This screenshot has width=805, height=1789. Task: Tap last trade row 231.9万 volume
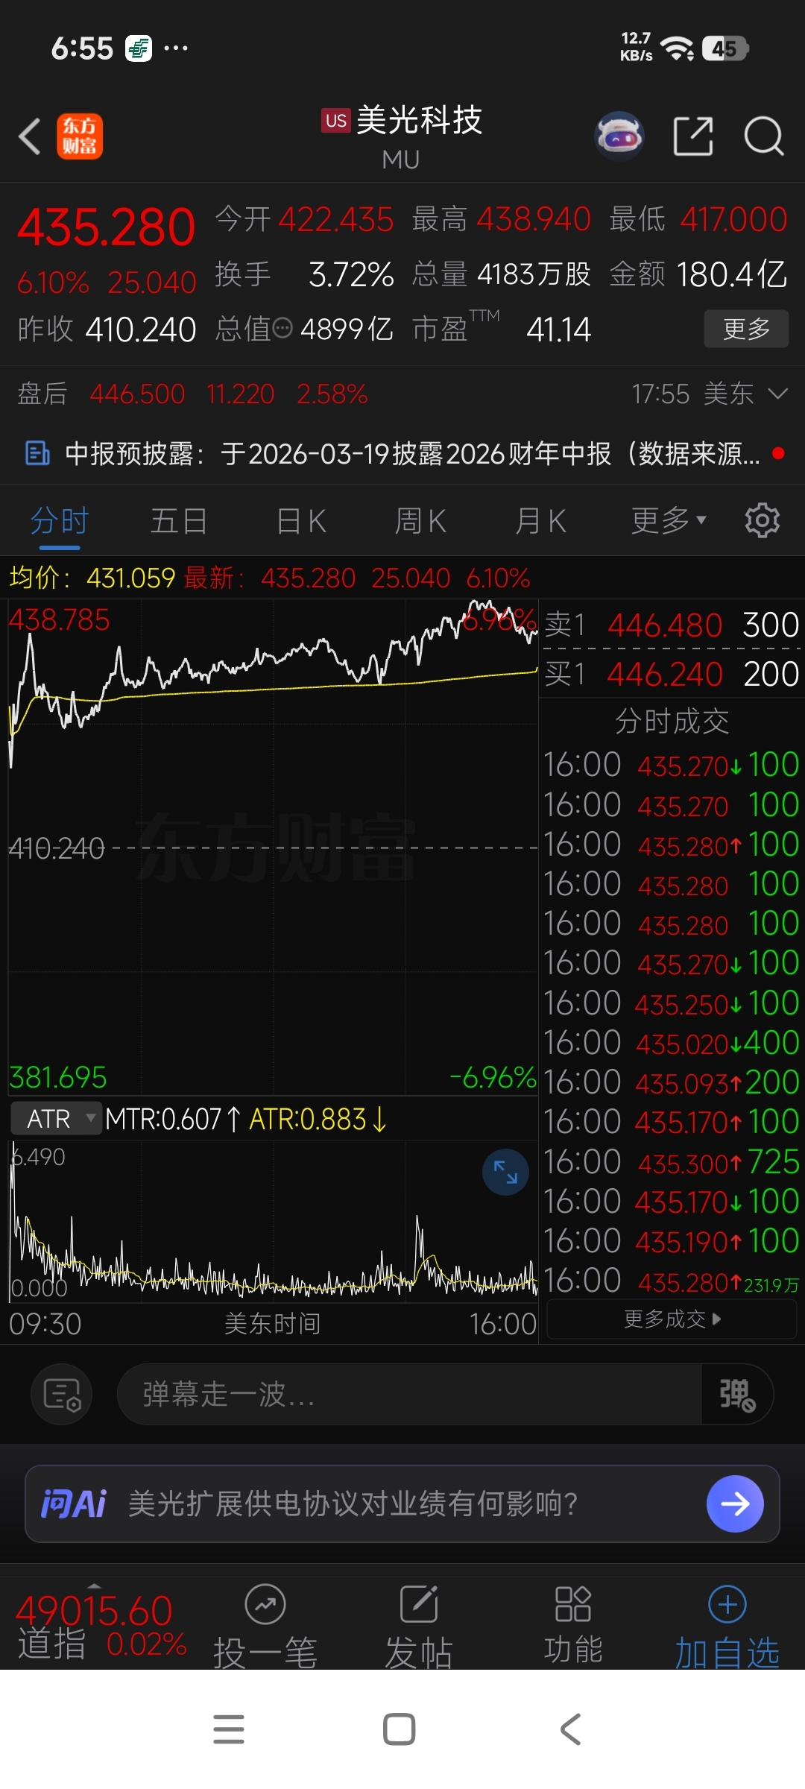click(x=672, y=1280)
